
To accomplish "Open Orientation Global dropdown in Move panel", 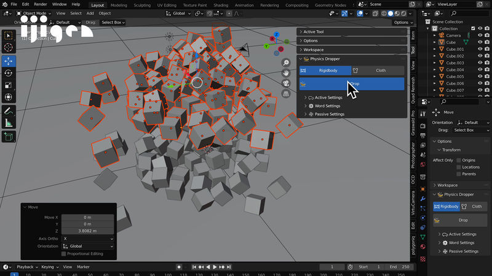I will 88,247.
